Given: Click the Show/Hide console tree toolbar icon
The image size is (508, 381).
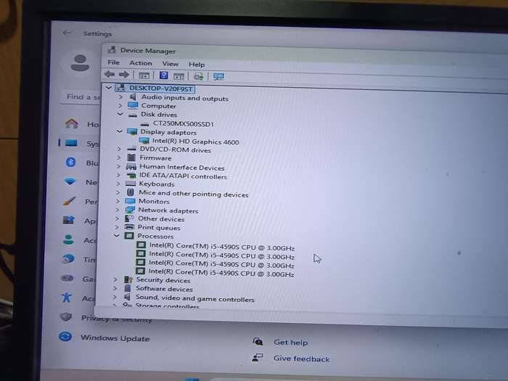Looking at the screenshot, I should tap(144, 75).
